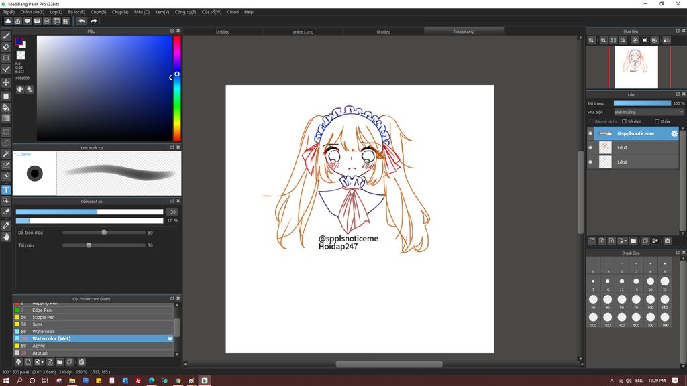The height and width of the screenshot is (386, 687).
Task: Select the Watercolor brush in list
Action: [x=93, y=332]
